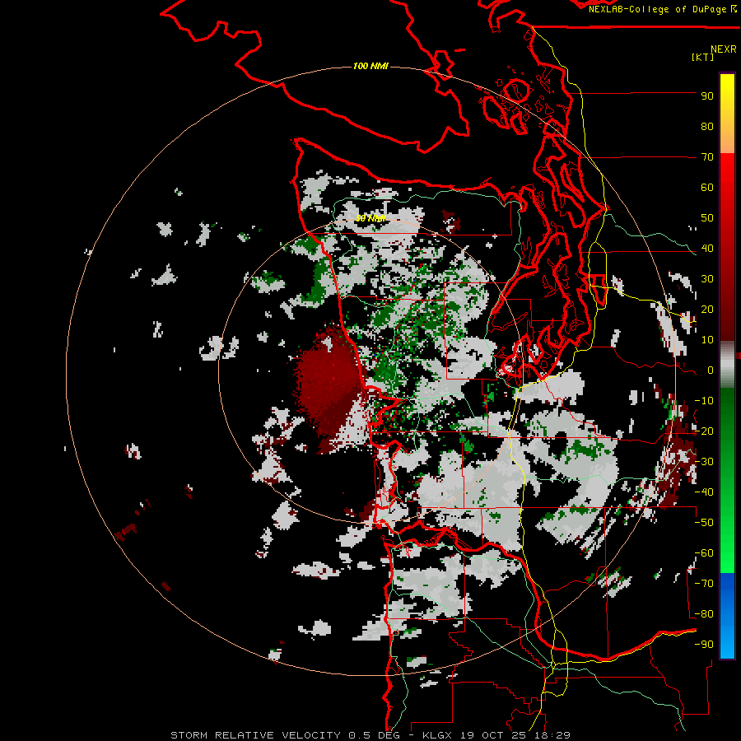Click the 0 value on velocity scale

pos(711,370)
